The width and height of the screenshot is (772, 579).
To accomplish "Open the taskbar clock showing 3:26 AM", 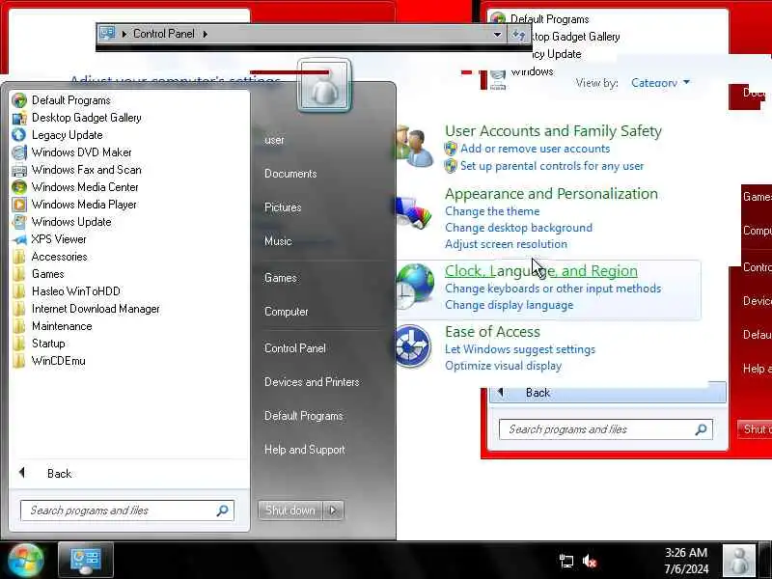I will point(686,561).
